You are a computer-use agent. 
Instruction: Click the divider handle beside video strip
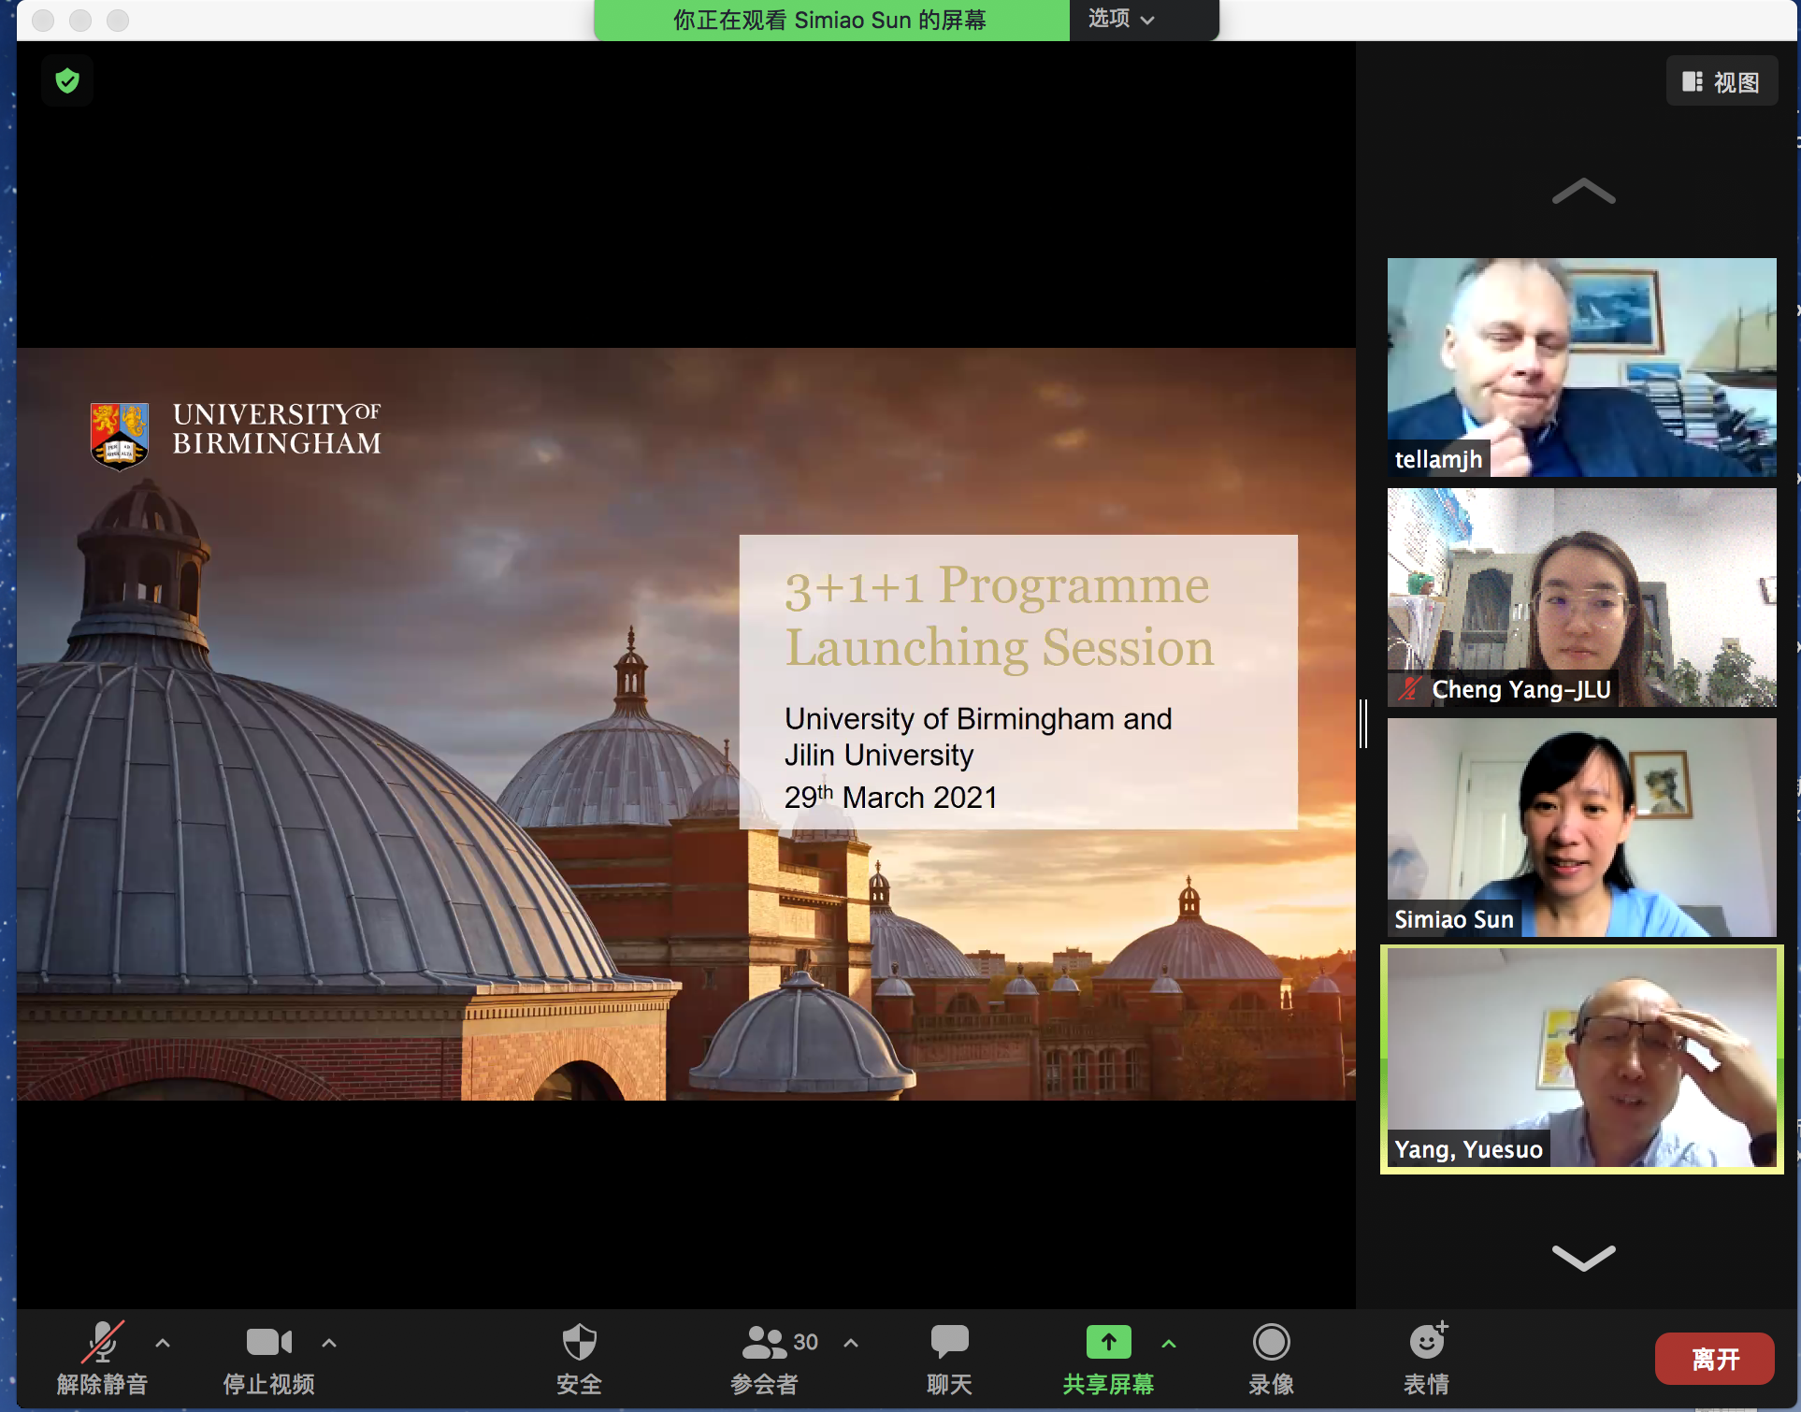1364,723
